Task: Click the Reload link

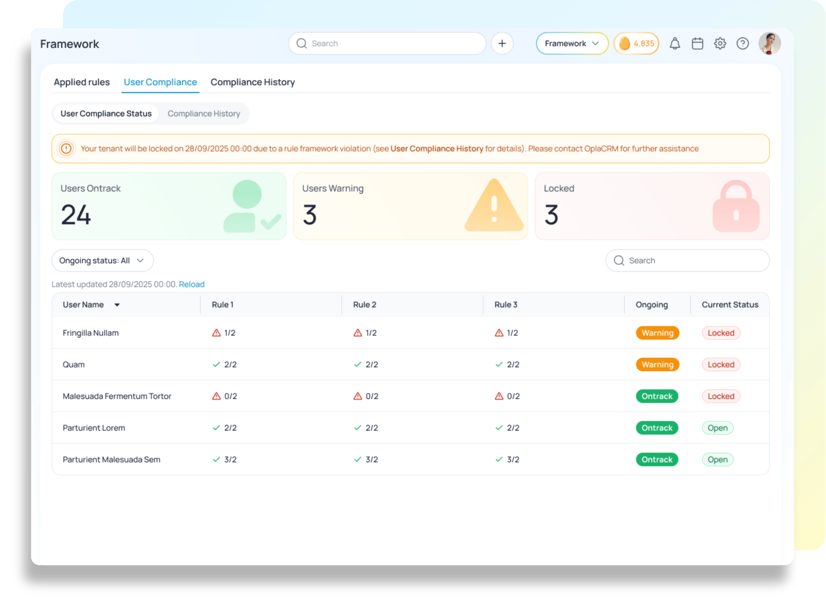Action: 192,284
